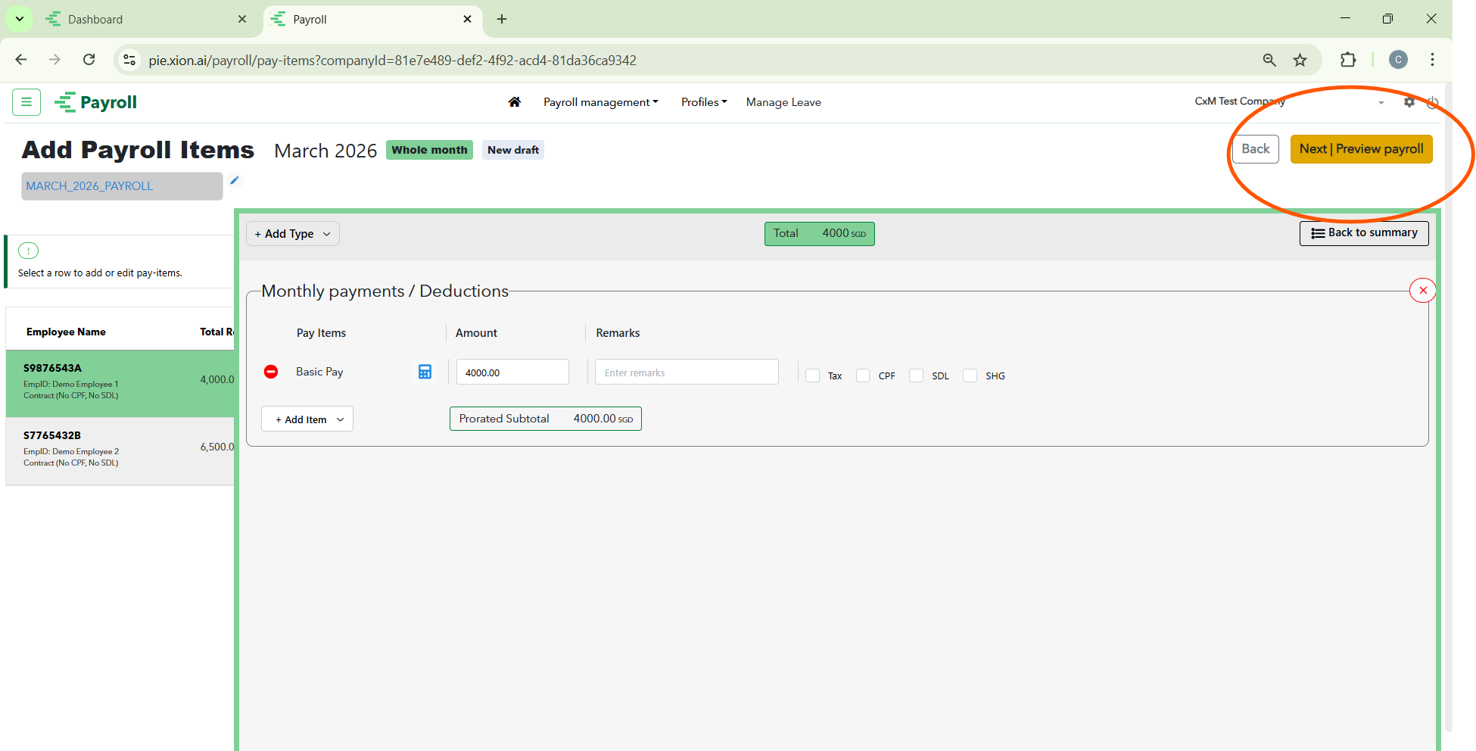Click into the Enter remarks field
Screen dimensions: 1476x751
[x=686, y=372]
